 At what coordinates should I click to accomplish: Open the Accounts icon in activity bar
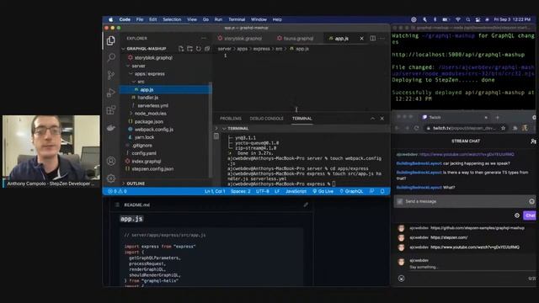point(111,161)
